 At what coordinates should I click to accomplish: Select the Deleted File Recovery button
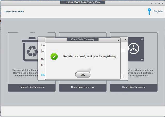(x=32, y=87)
